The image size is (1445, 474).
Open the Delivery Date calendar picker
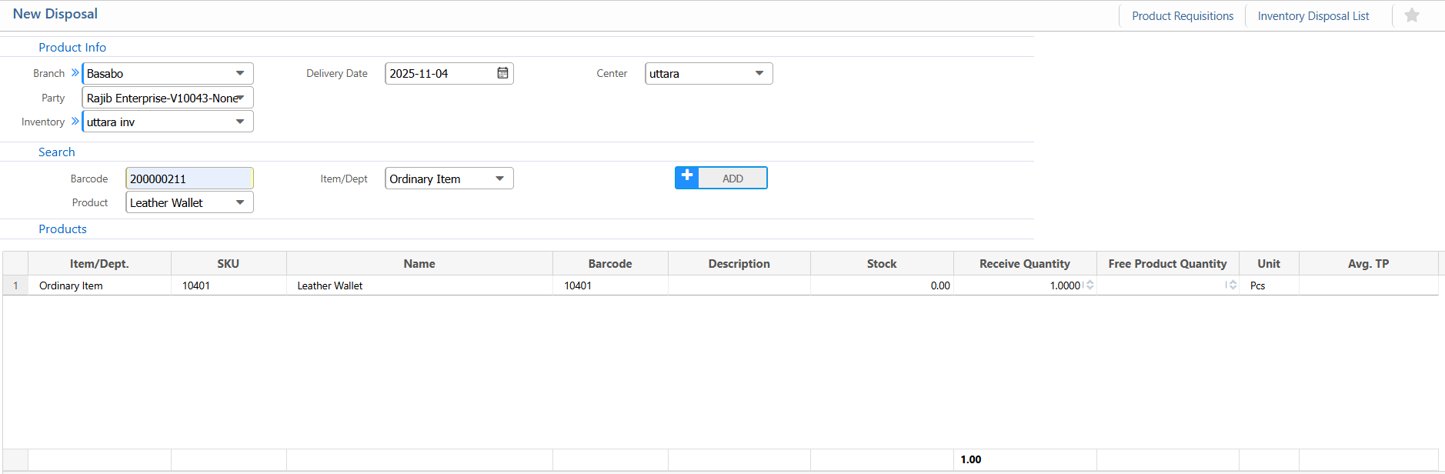click(x=502, y=73)
